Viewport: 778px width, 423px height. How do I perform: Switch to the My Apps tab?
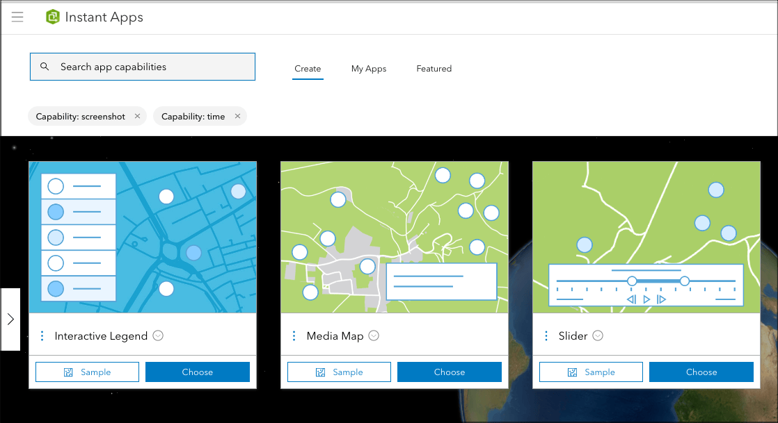[x=369, y=68]
